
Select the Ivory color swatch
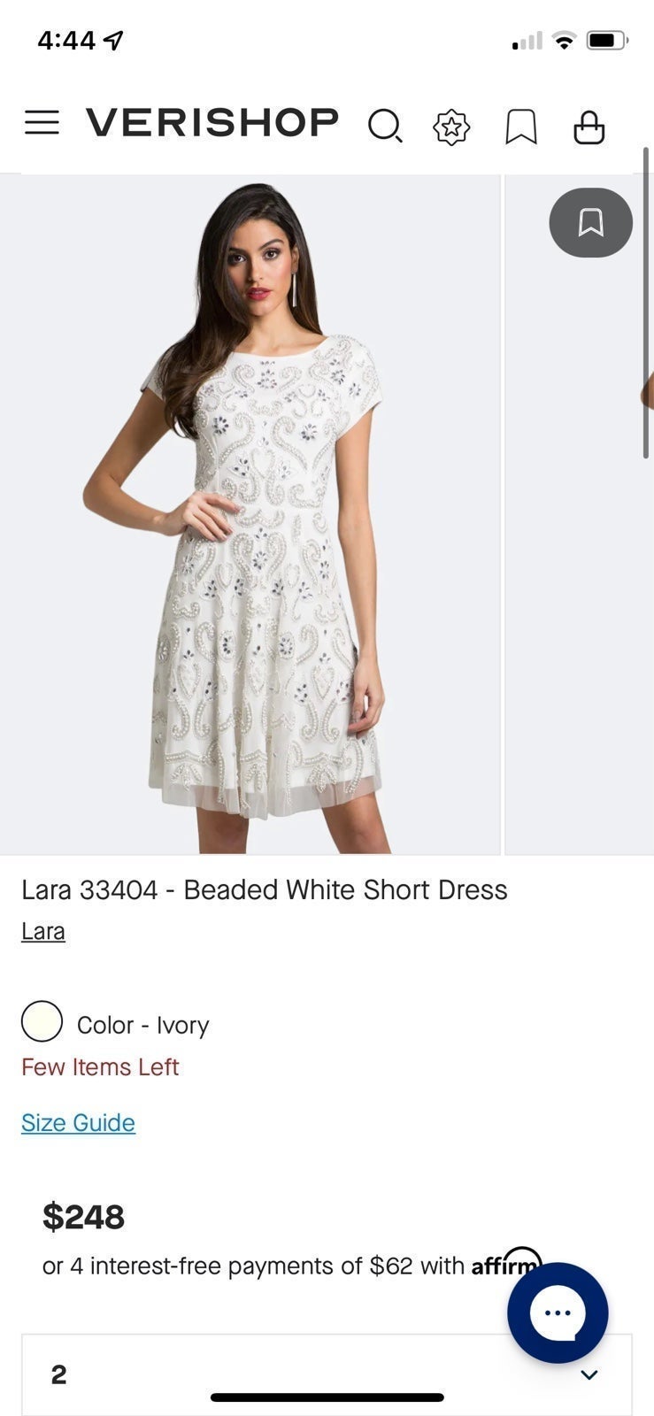(42, 1021)
